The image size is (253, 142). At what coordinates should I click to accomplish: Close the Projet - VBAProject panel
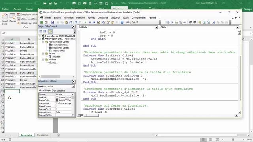click(x=73, y=26)
